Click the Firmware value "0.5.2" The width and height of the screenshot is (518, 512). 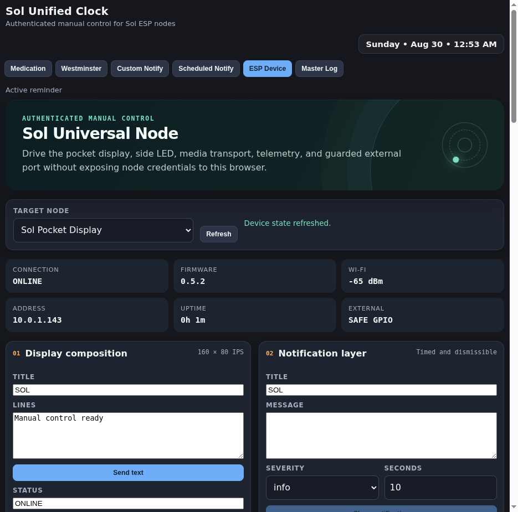(193, 281)
